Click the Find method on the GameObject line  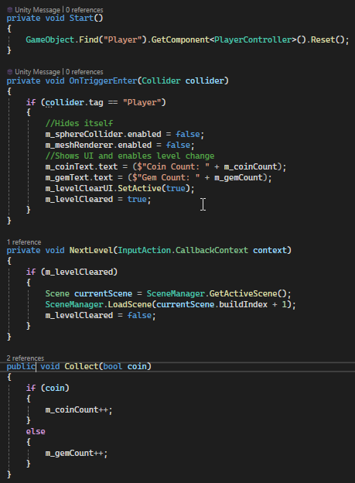click(89, 39)
